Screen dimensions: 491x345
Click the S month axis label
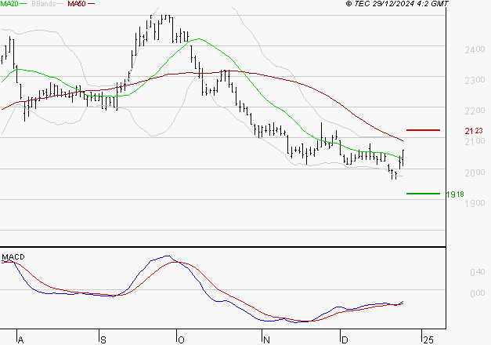point(103,340)
